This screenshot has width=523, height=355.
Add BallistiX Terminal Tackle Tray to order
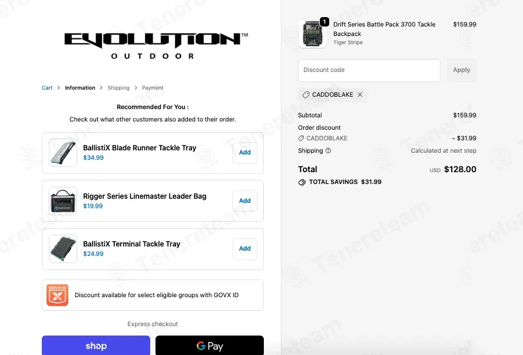(245, 249)
